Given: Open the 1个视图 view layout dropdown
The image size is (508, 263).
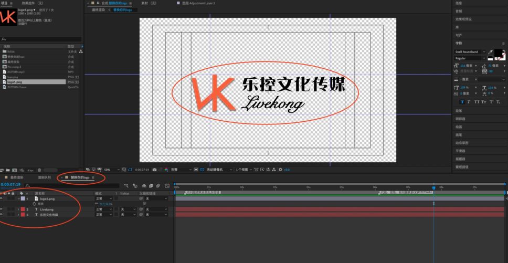Looking at the screenshot, I should coord(244,170).
